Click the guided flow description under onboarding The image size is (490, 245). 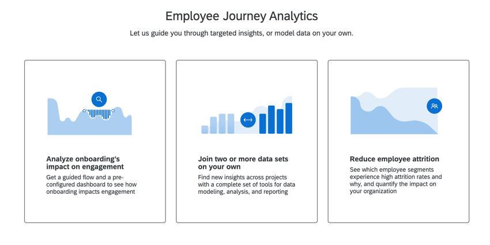tap(92, 184)
